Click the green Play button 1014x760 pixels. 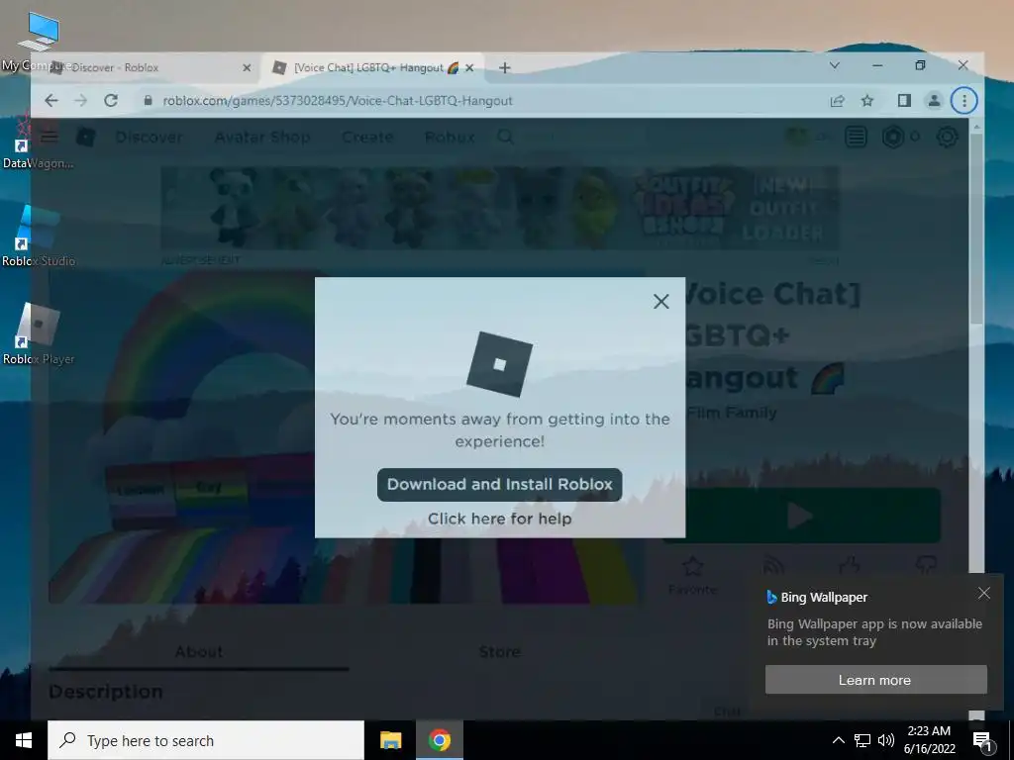pyautogui.click(x=801, y=516)
